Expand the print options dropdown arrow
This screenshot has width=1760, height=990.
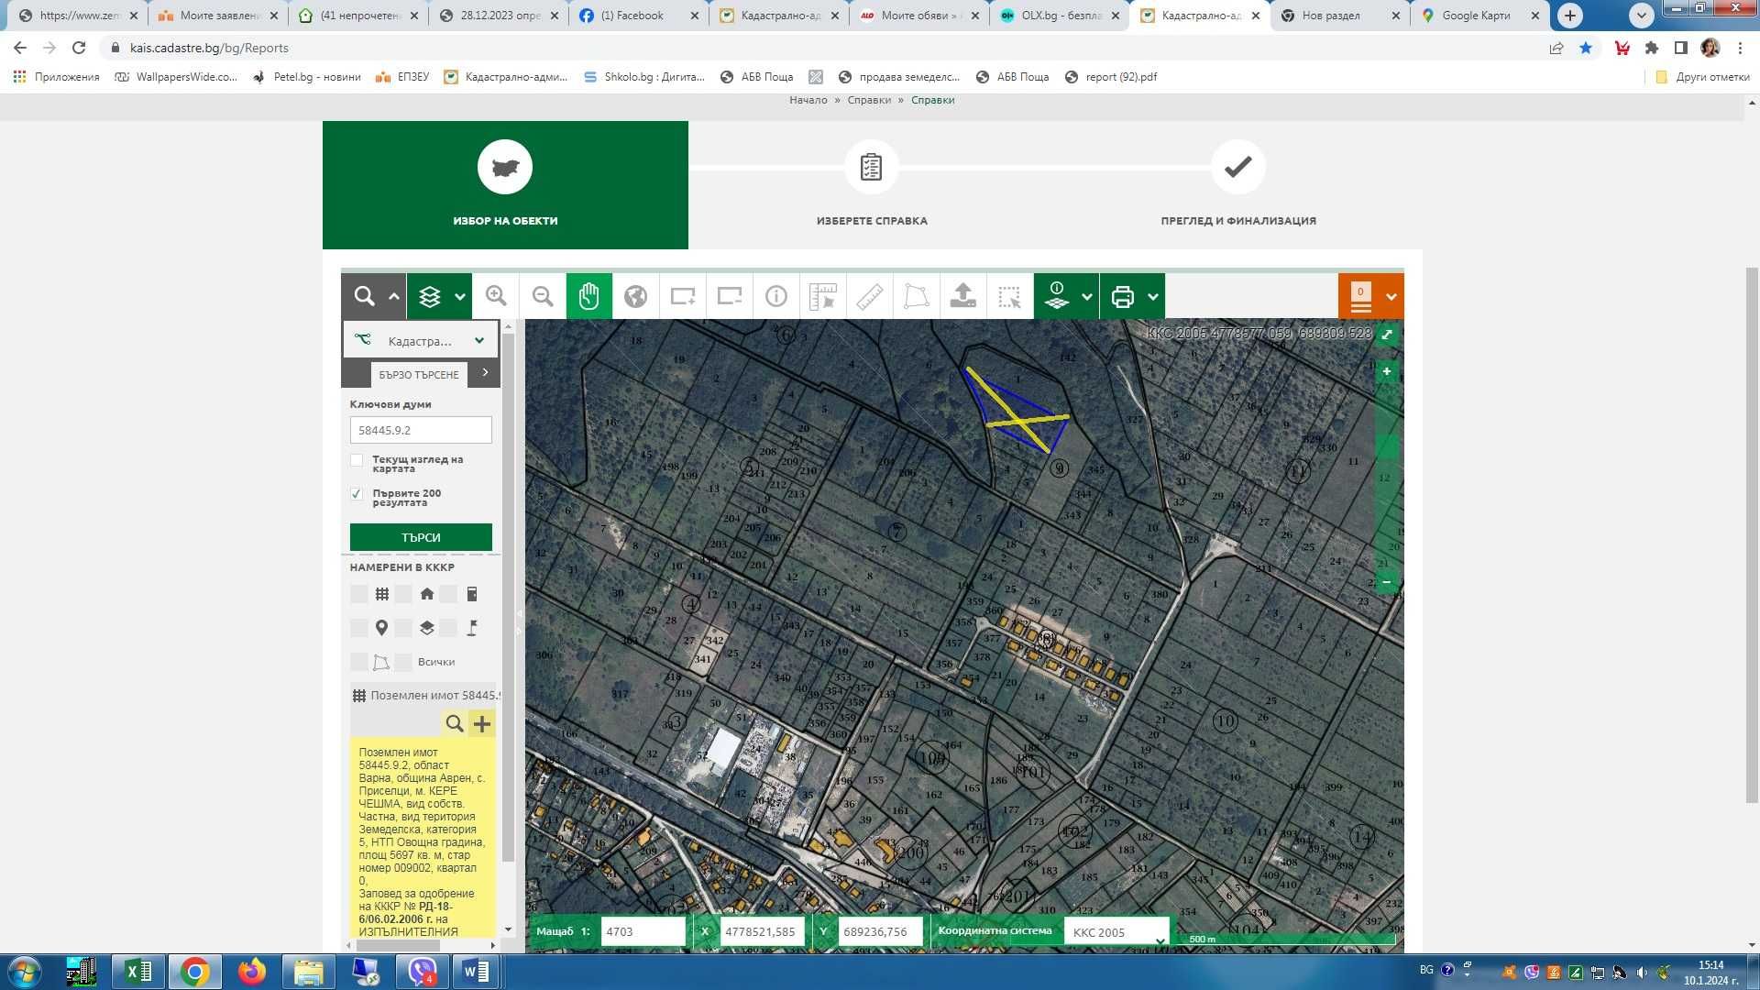click(x=1153, y=296)
